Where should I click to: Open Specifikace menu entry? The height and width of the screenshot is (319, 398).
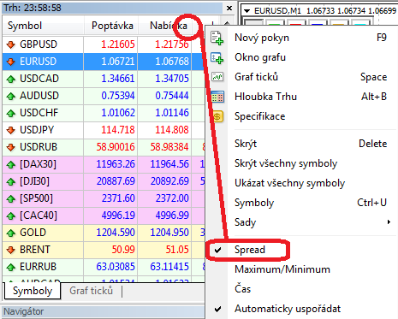coord(259,116)
